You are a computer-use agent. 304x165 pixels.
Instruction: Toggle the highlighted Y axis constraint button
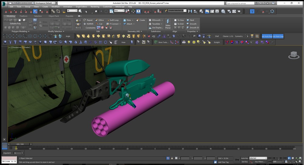252,11
